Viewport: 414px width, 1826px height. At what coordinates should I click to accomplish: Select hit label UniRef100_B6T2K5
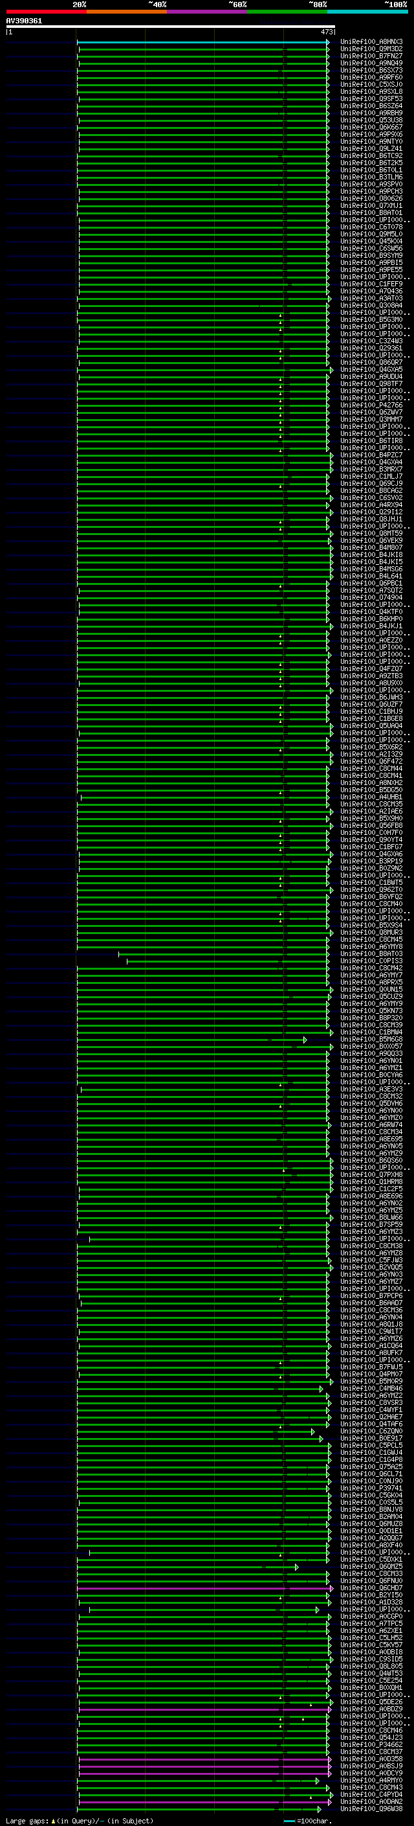[x=371, y=163]
